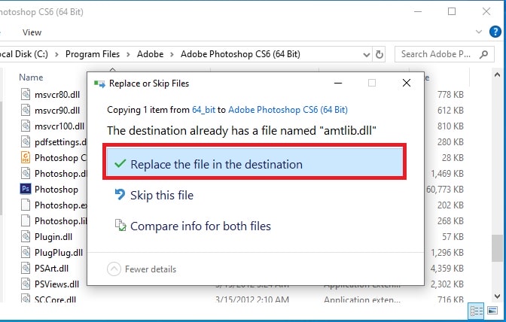Click the 778 KB size cell
Image resolution: width=506 pixels, height=322 pixels.
450,95
